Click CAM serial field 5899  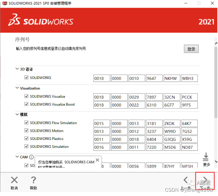point(154,166)
